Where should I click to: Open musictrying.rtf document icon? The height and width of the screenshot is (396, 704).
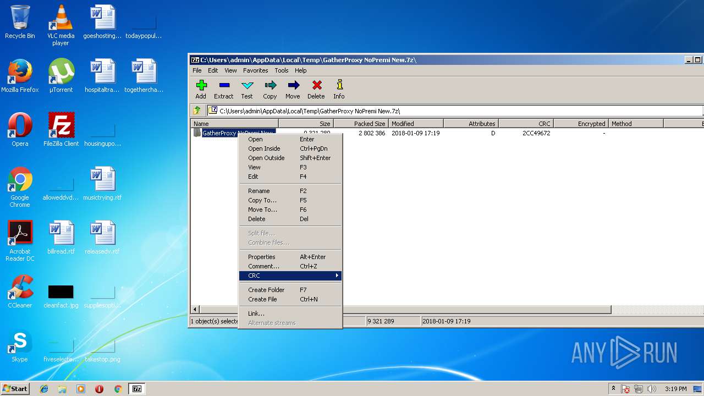coord(102,184)
